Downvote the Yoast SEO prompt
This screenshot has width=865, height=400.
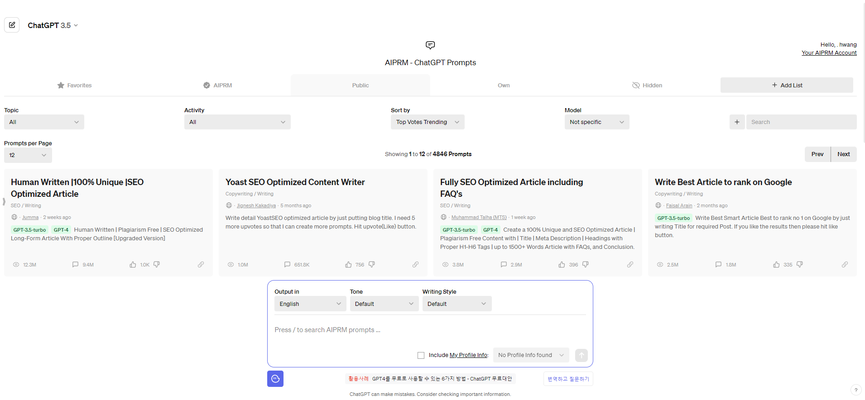click(372, 264)
